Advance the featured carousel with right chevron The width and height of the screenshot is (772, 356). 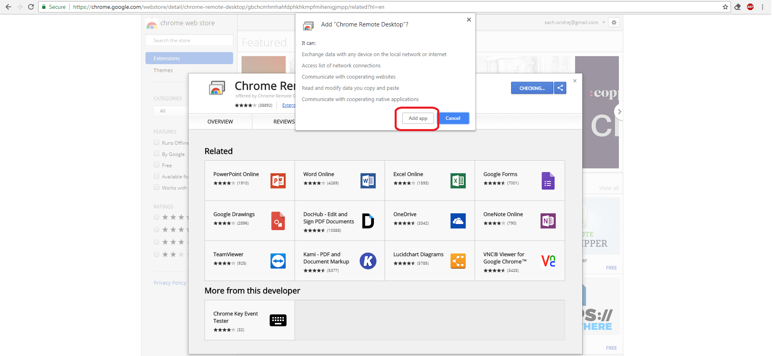click(x=619, y=112)
